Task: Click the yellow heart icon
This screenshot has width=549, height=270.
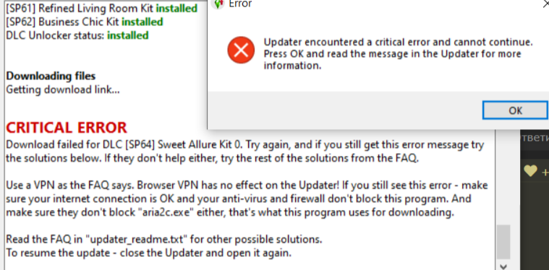Action: coord(530,171)
